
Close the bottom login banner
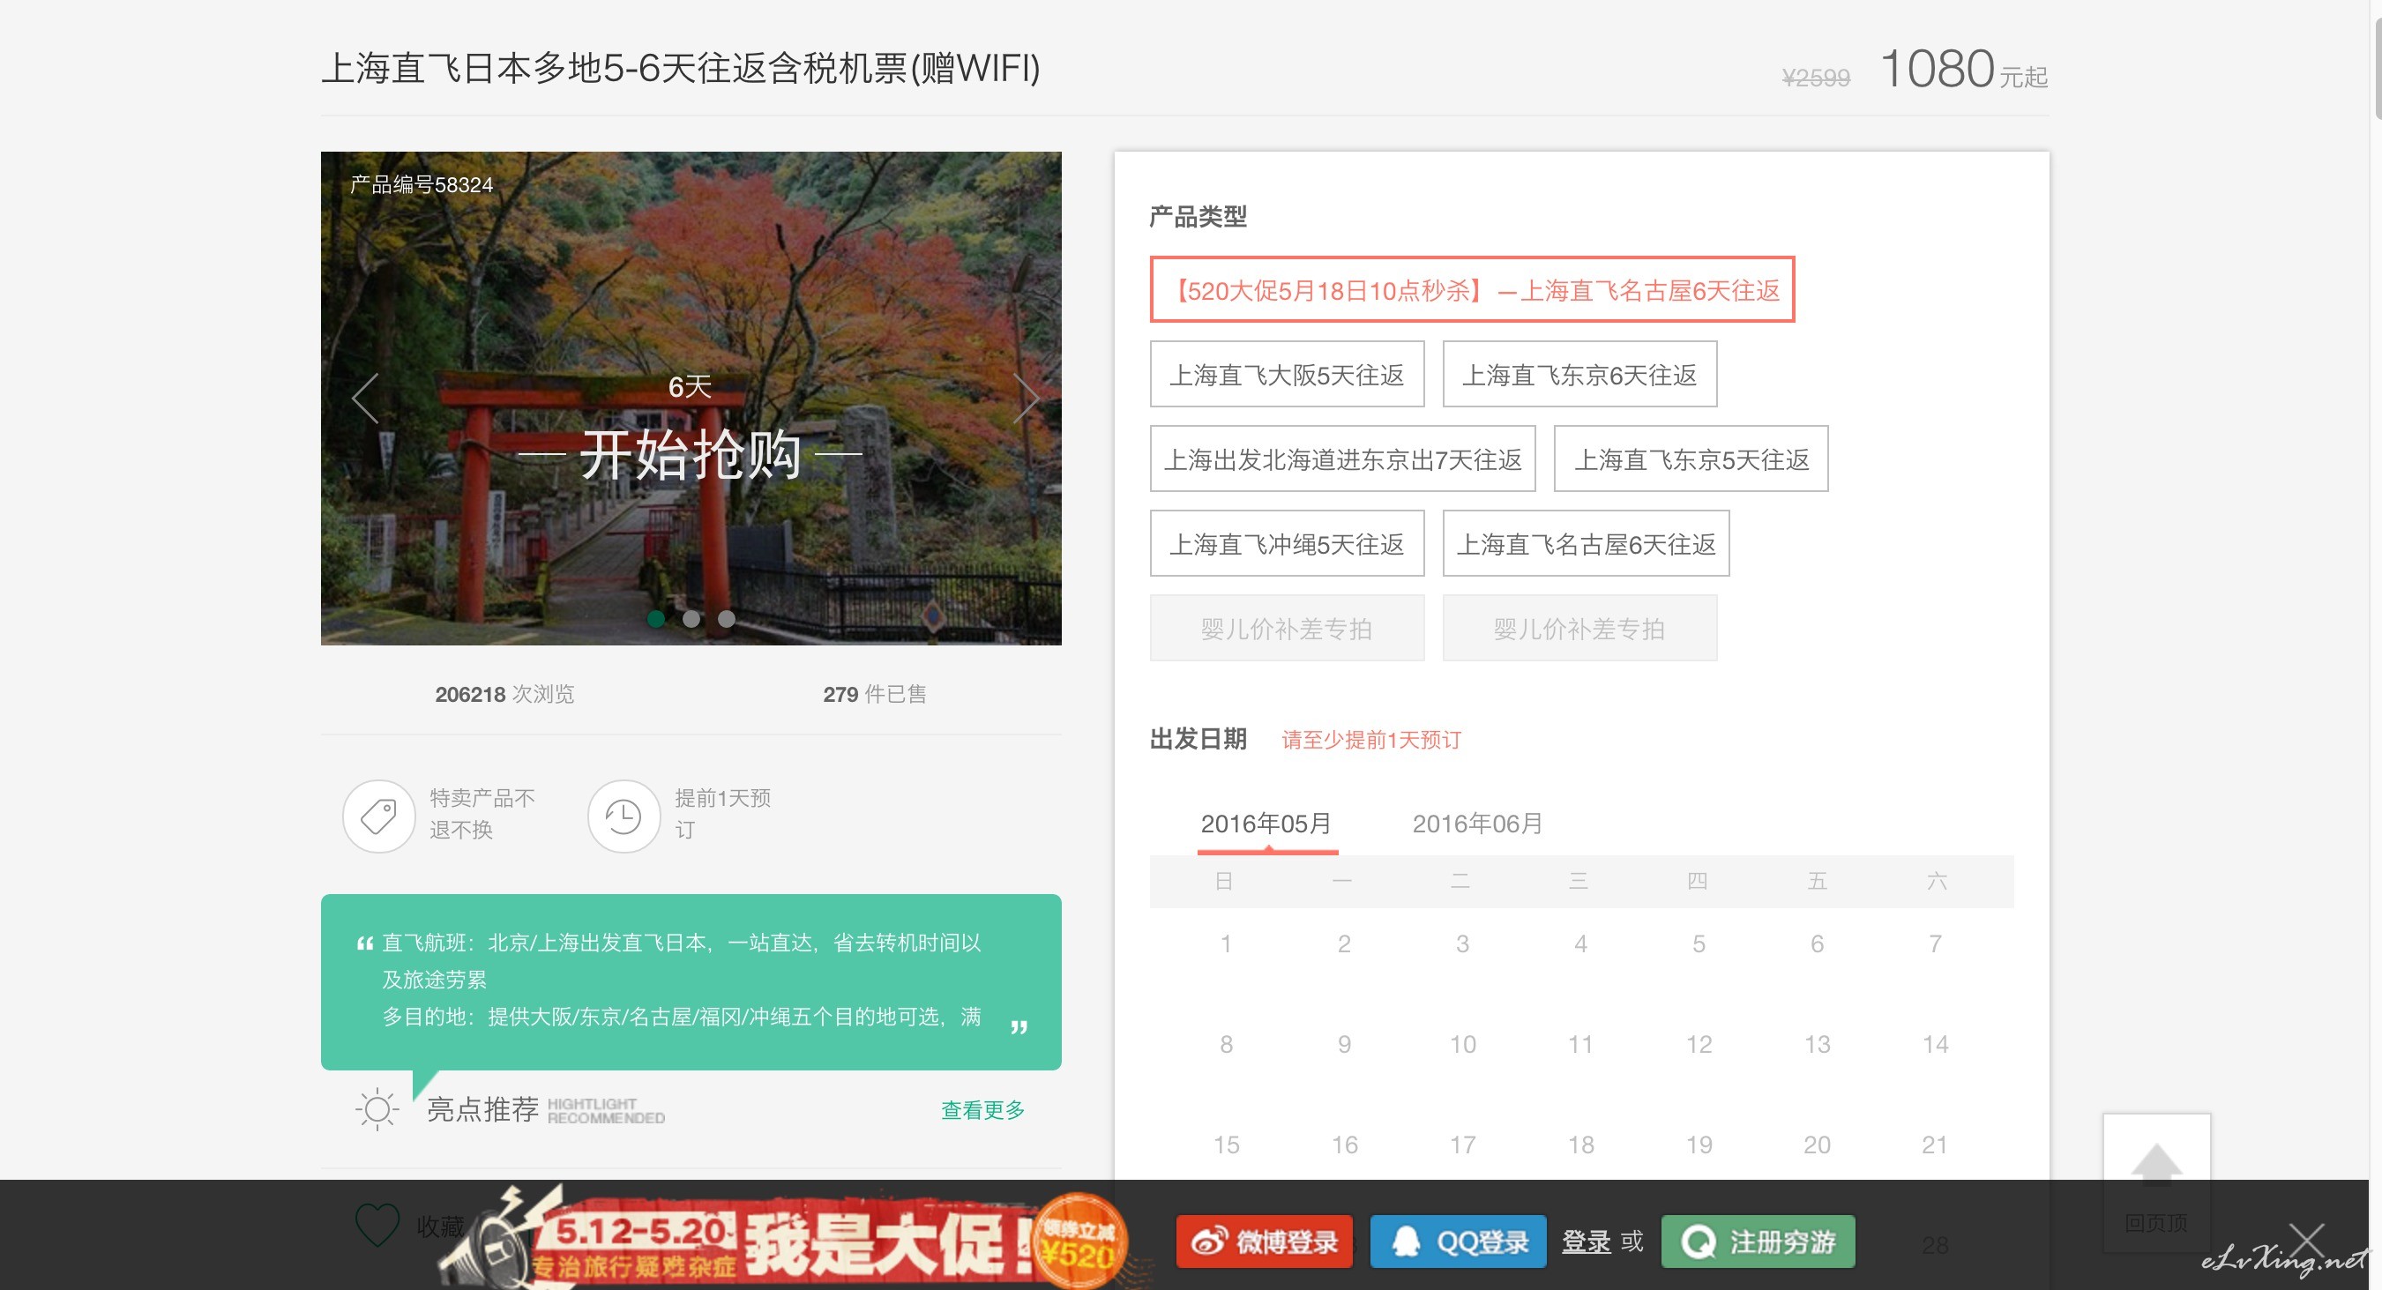click(2307, 1241)
